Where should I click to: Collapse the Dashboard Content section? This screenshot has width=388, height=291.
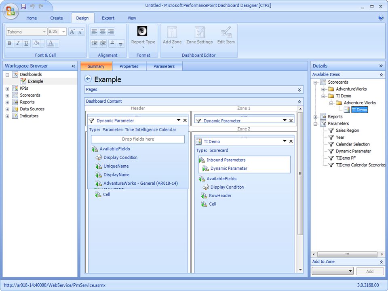299,102
